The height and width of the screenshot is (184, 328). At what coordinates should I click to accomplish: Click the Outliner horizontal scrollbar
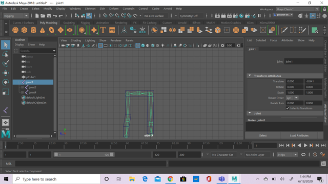click(33, 136)
